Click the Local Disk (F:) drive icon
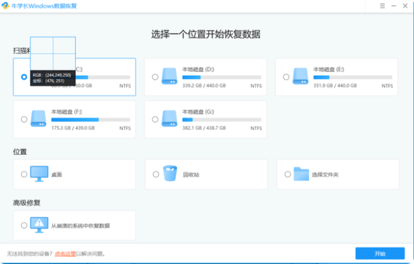414x264 pixels. [x=38, y=119]
